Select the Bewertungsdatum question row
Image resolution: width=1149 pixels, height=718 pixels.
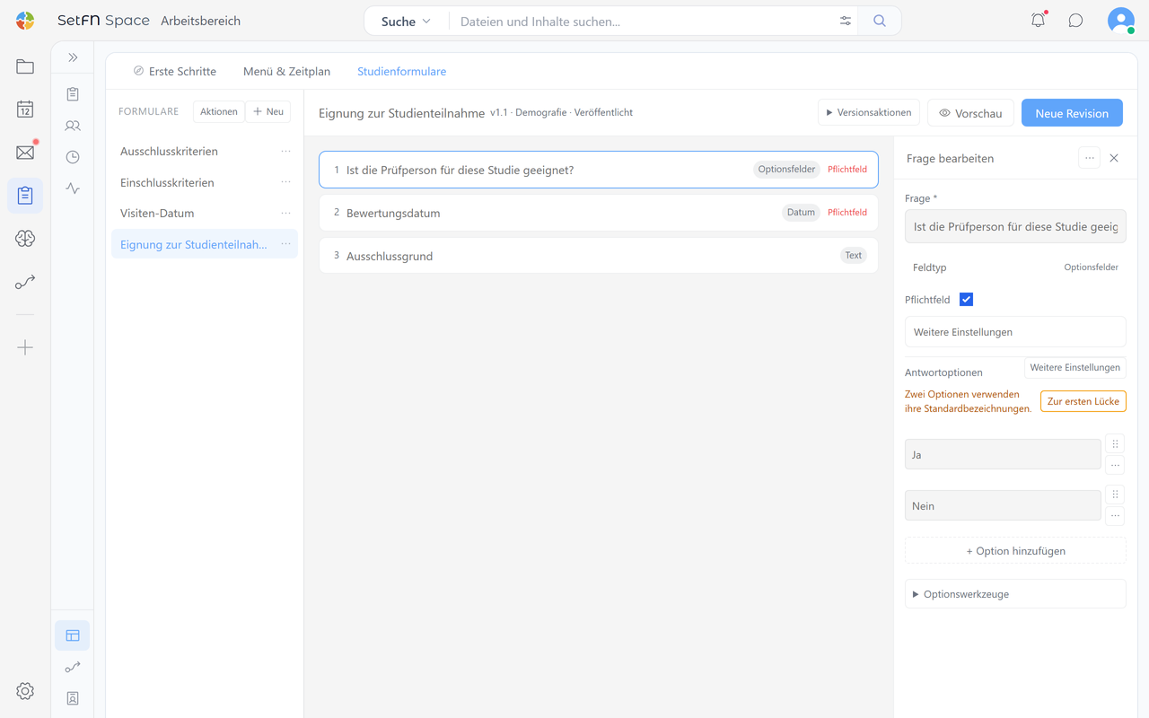point(599,213)
